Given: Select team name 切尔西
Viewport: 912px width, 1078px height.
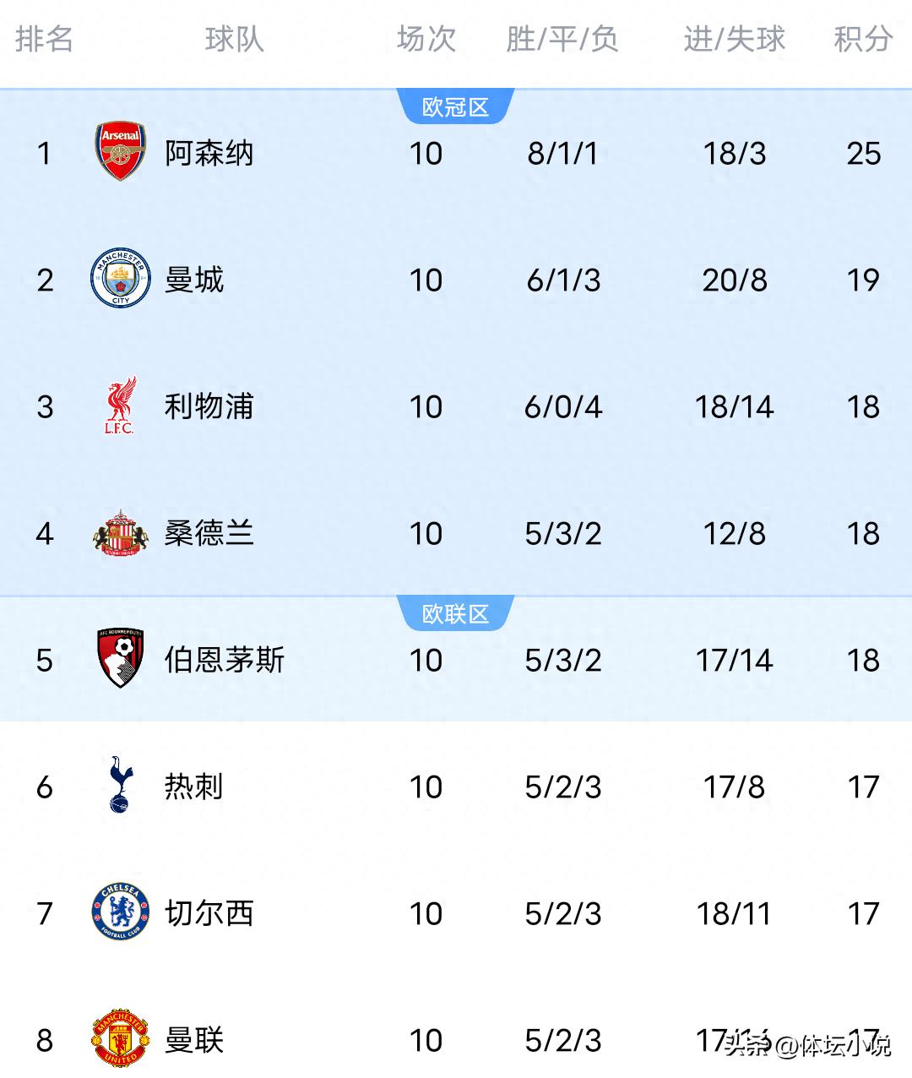Looking at the screenshot, I should pos(209,913).
